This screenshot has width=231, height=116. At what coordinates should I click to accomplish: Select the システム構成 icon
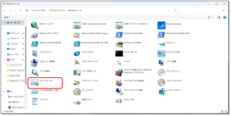[35, 73]
